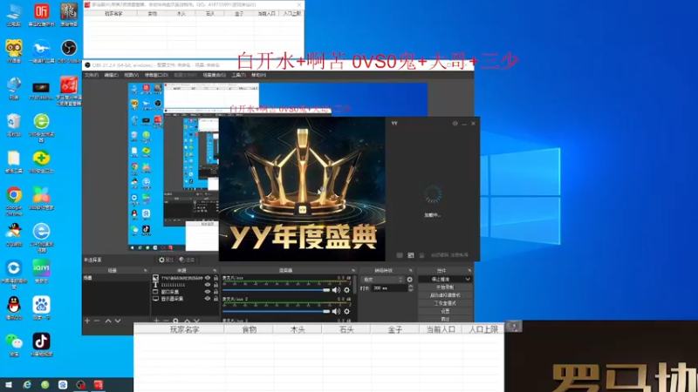Move the OBS scene up
The width and height of the screenshot is (698, 392).
[108, 321]
